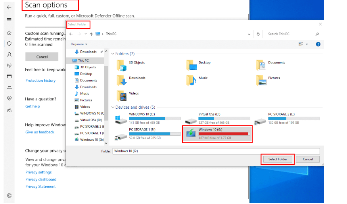Open Settings gear in Windows Security sidebar

click(9, 195)
